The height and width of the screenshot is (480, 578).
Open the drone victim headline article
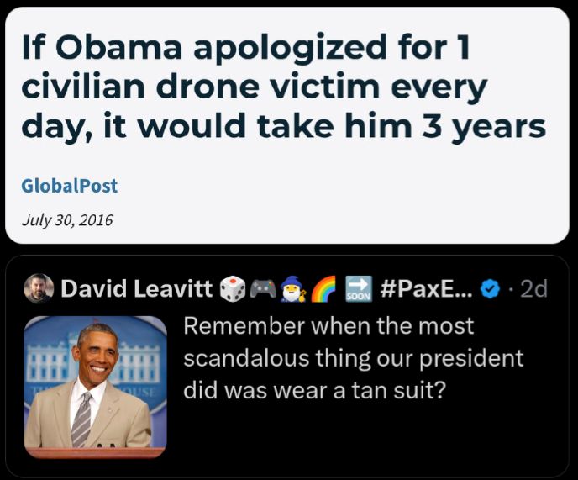283,86
